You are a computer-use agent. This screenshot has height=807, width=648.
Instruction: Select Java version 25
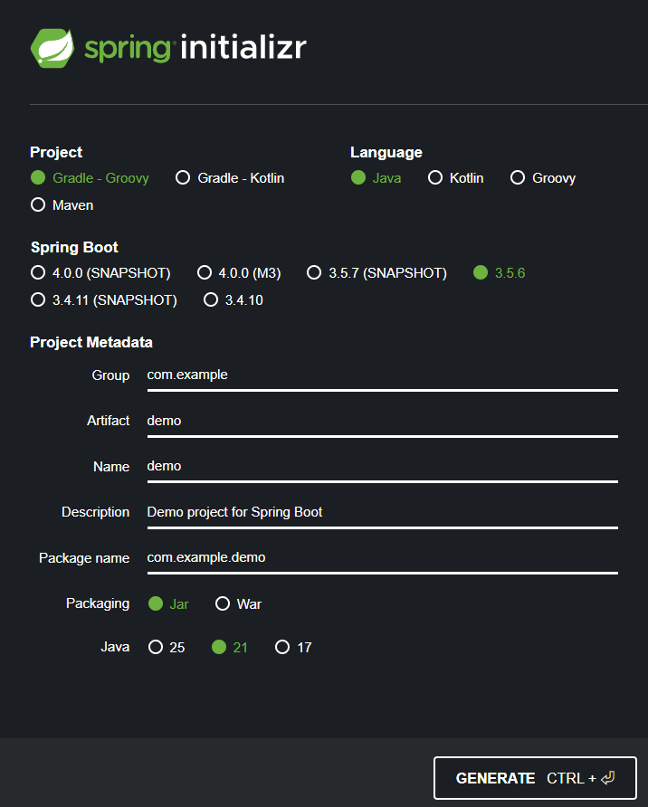click(167, 647)
